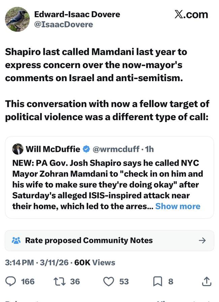This screenshot has height=302, width=219.
Task: Select Rate proposed Community Notes
Action: coord(89,240)
